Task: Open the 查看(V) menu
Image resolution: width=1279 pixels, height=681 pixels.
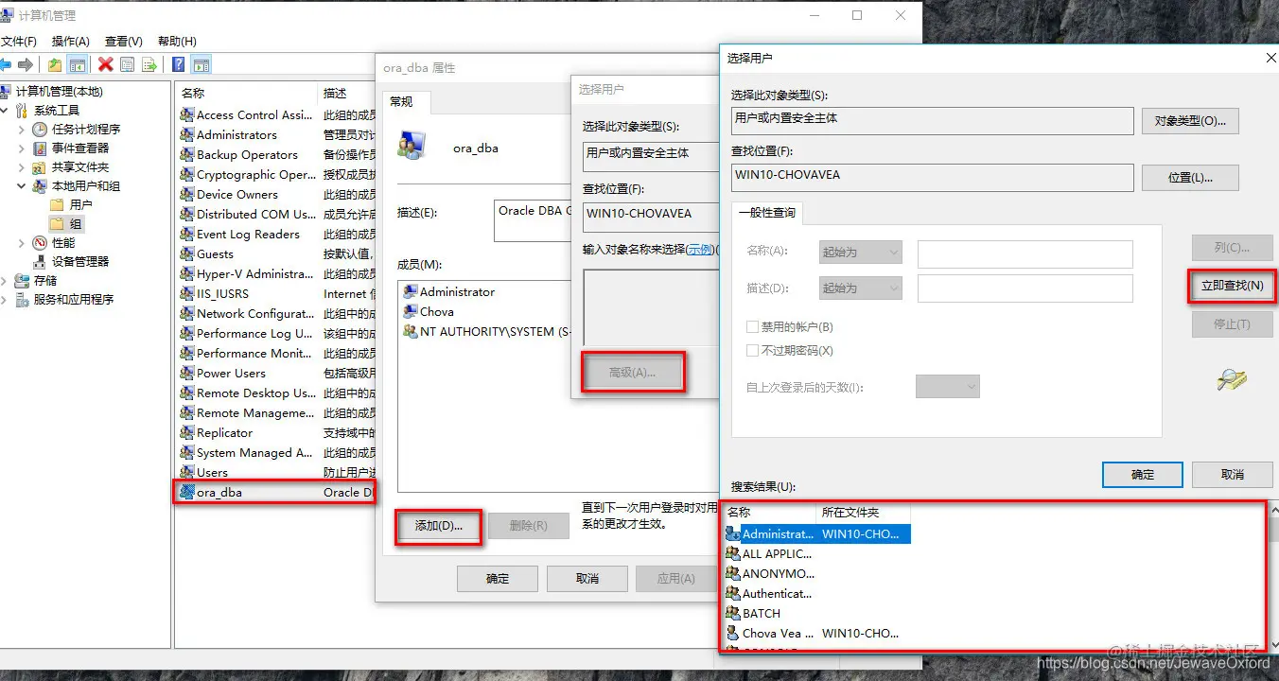Action: point(124,42)
